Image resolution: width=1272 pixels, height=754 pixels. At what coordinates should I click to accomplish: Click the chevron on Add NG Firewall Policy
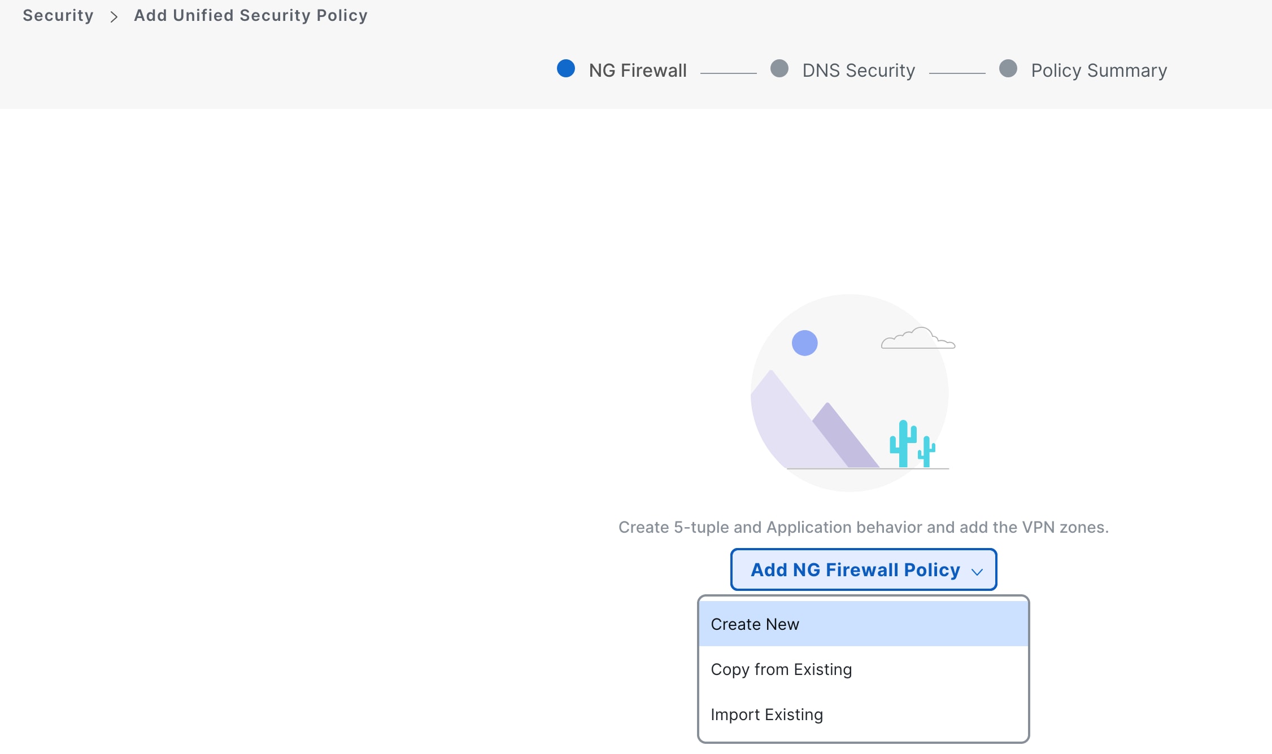click(x=977, y=572)
